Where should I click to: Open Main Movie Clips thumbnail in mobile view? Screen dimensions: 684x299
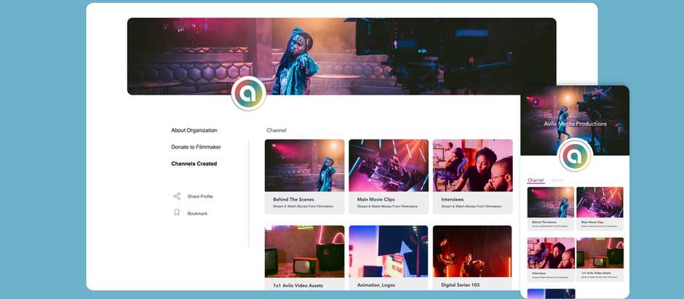tap(600, 202)
